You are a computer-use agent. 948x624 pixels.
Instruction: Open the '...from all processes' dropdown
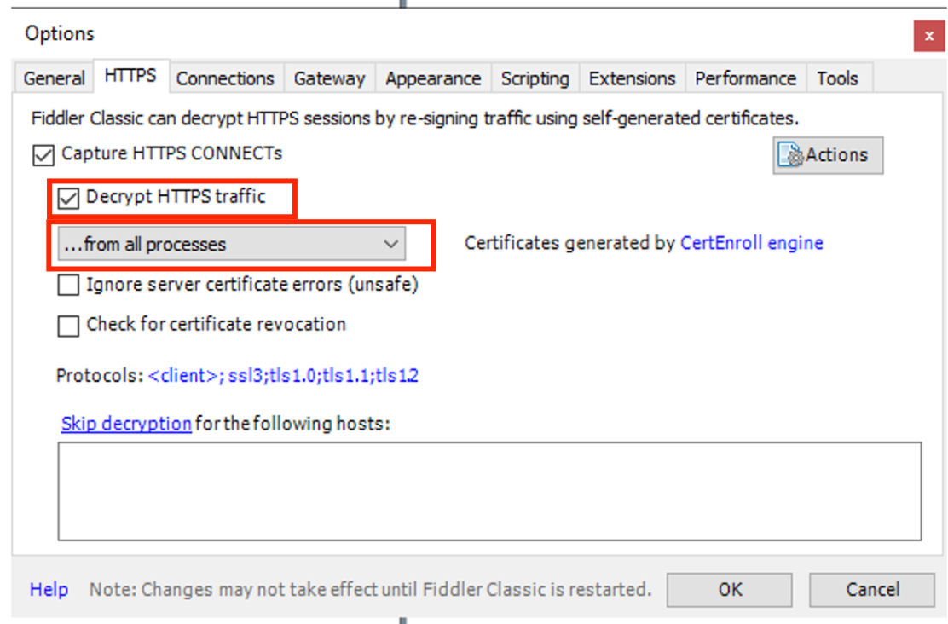click(391, 244)
